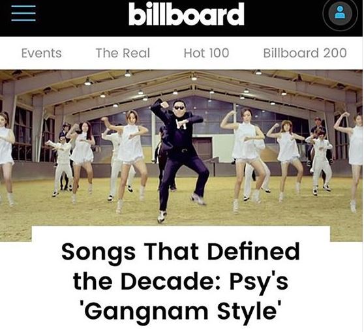
Task: Click Psy dancing in the hero photo
Action: (179, 158)
